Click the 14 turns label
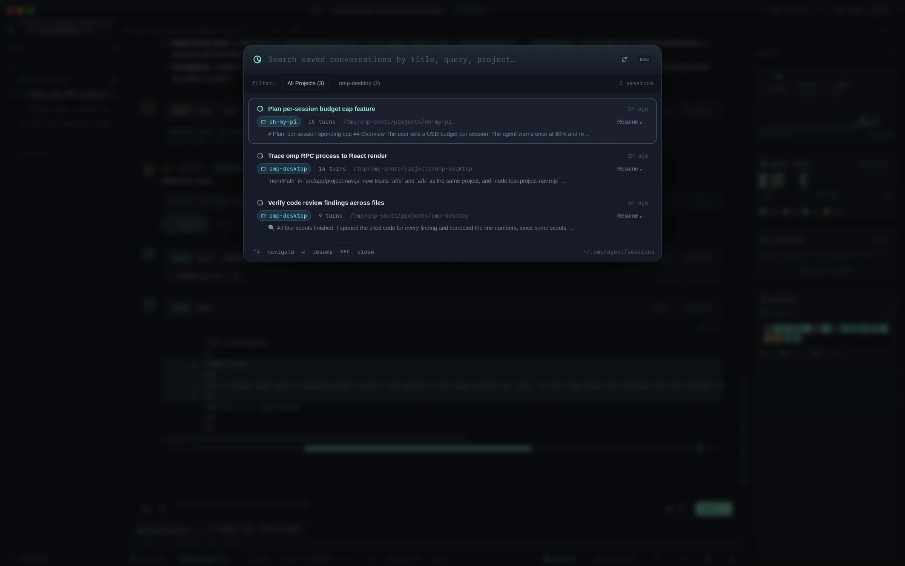The image size is (905, 566). (332, 169)
